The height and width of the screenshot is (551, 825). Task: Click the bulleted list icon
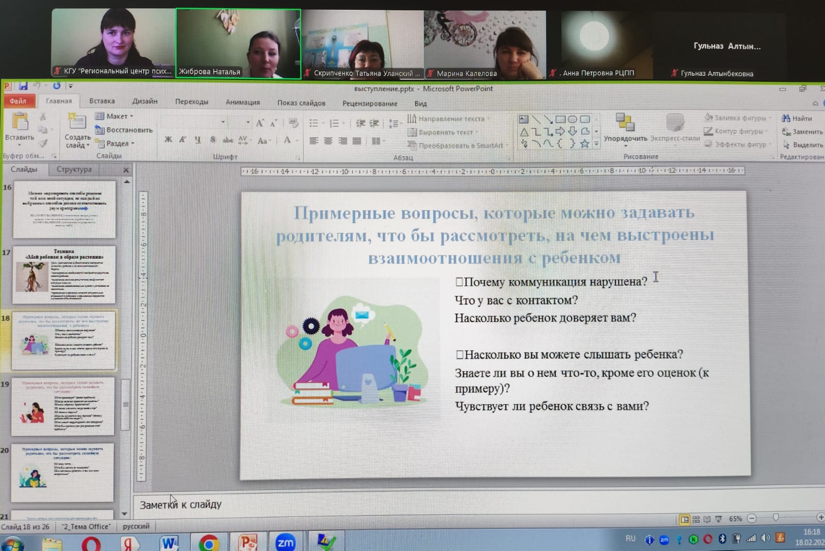(x=313, y=123)
